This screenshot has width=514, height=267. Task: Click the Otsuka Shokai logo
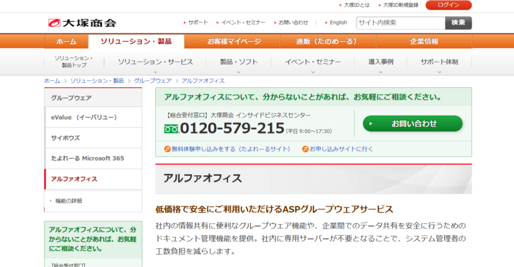82,22
